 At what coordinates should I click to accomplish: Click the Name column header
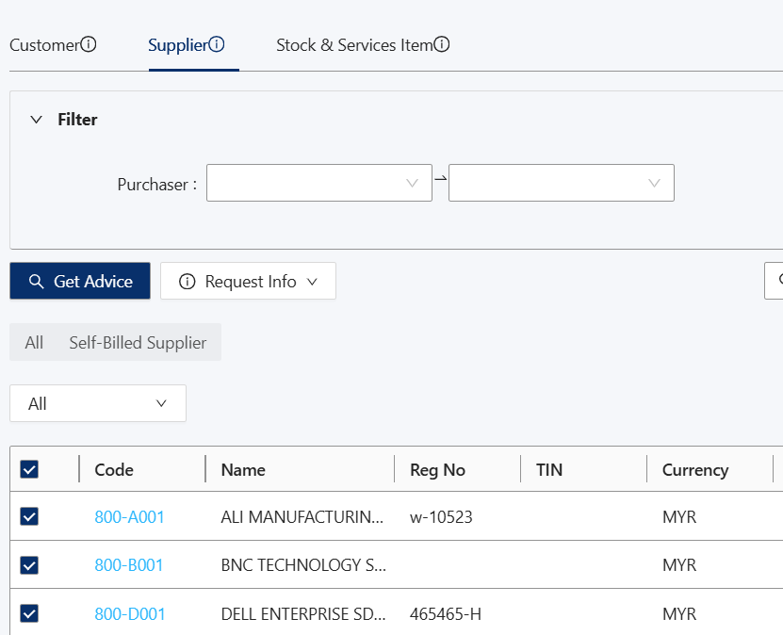[243, 469]
